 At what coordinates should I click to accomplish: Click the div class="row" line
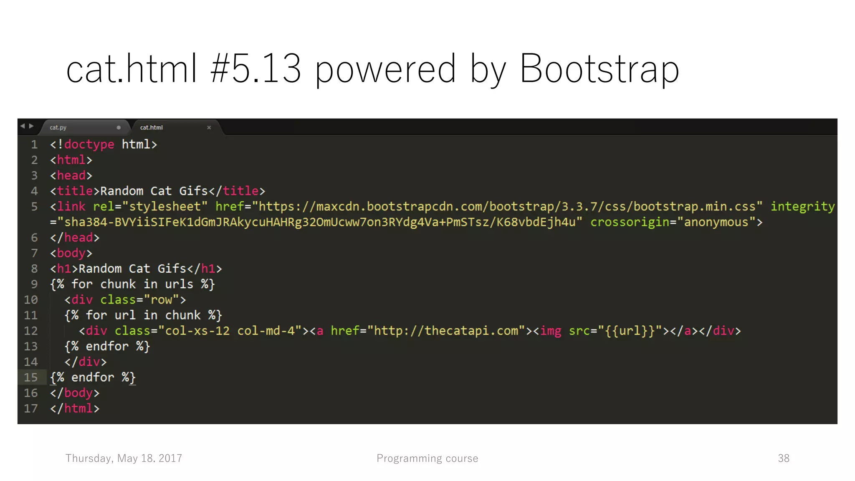tap(125, 300)
